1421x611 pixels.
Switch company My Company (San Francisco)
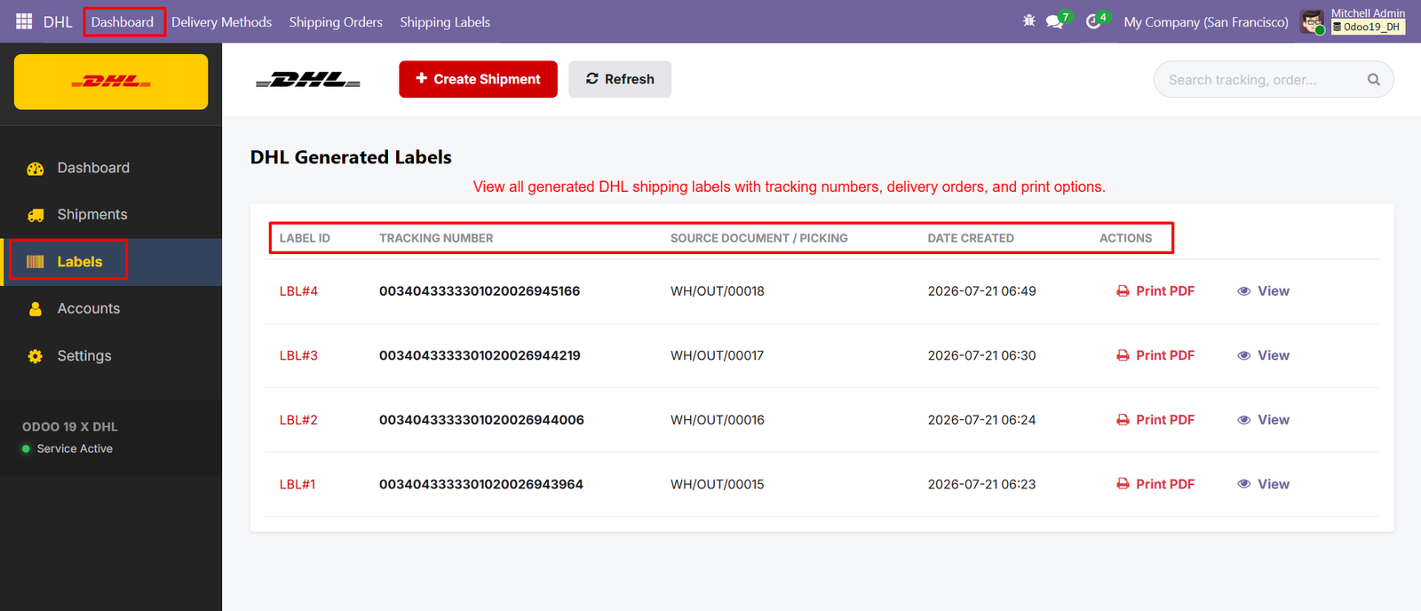tap(1205, 21)
